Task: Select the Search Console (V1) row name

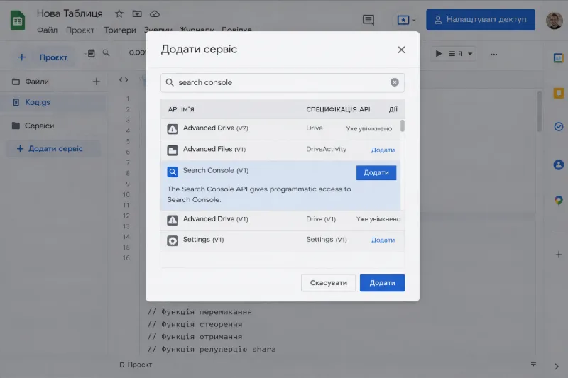Action: point(216,170)
